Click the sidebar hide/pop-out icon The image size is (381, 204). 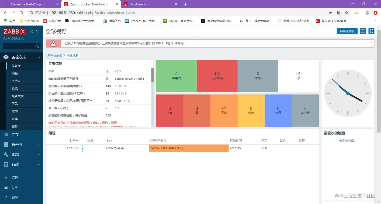(38, 31)
